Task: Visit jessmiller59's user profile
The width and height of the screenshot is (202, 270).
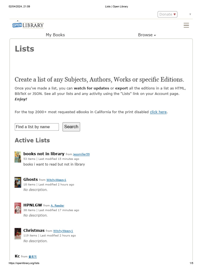Action: (81, 154)
